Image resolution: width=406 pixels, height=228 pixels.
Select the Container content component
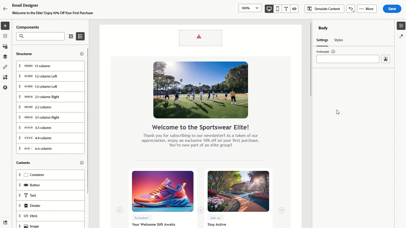click(50, 175)
